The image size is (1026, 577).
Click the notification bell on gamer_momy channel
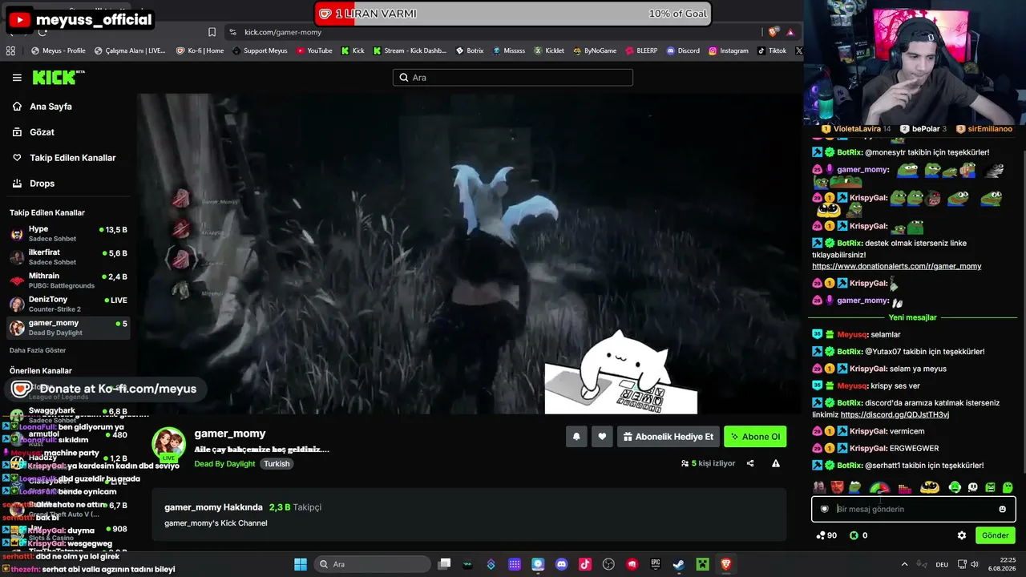coord(576,437)
